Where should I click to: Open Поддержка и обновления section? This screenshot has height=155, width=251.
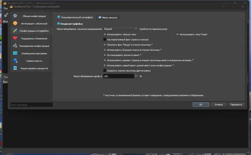[x=32, y=38]
